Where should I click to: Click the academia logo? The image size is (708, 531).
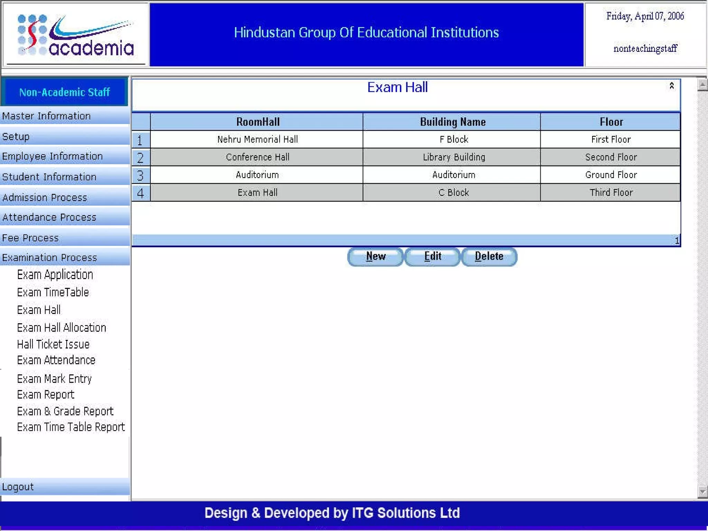[76, 35]
